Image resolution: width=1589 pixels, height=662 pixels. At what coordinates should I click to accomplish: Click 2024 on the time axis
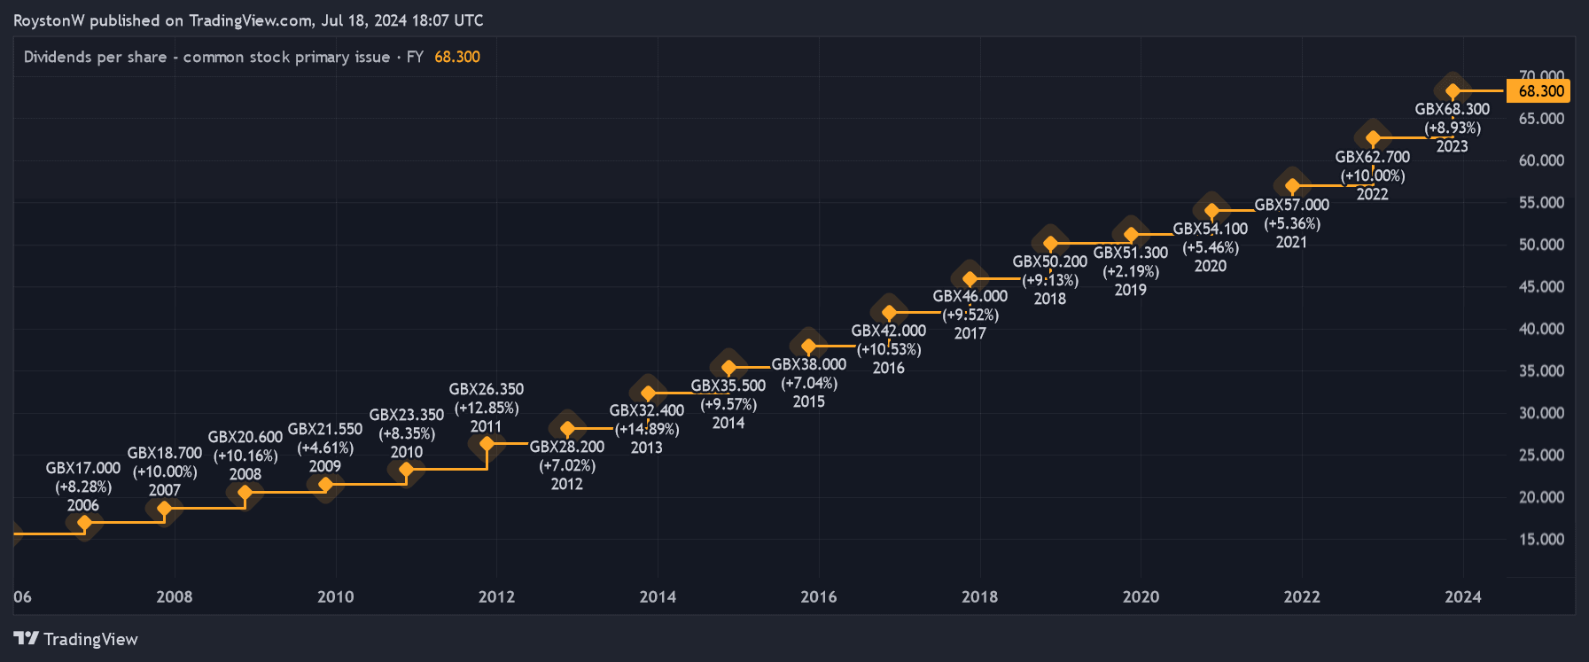coord(1462,596)
